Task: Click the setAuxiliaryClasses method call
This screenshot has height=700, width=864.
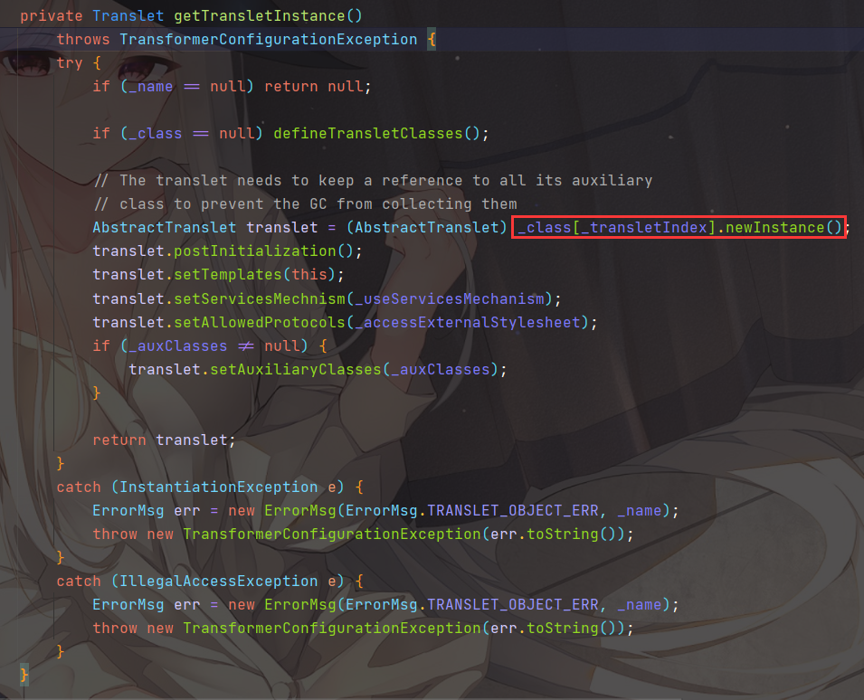Action: [296, 369]
